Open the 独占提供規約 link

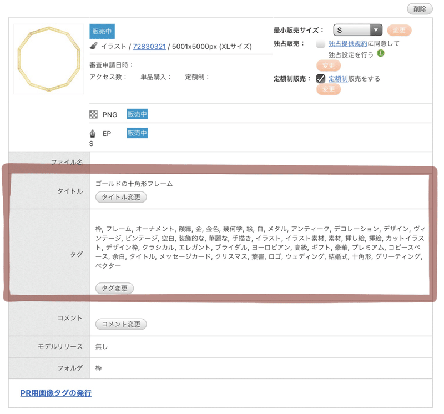[348, 44]
